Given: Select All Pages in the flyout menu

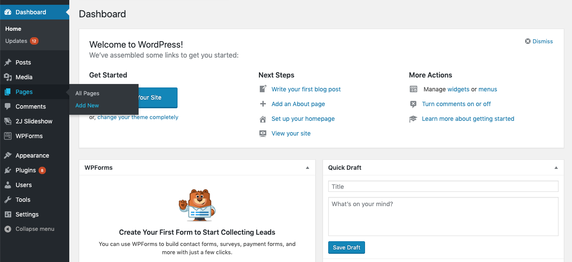Looking at the screenshot, I should pos(87,93).
